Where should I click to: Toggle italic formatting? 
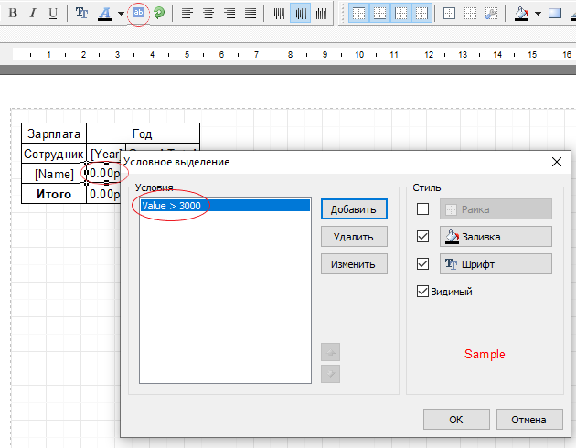coord(33,13)
